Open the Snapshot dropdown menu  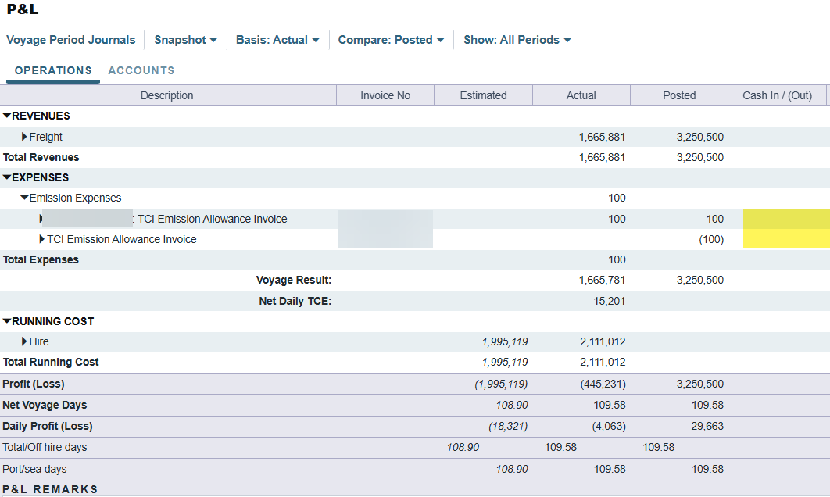185,40
